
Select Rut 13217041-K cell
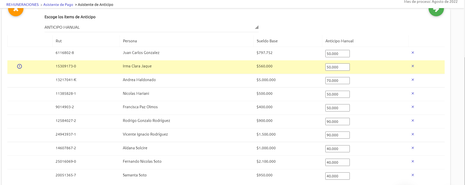[x=66, y=80]
